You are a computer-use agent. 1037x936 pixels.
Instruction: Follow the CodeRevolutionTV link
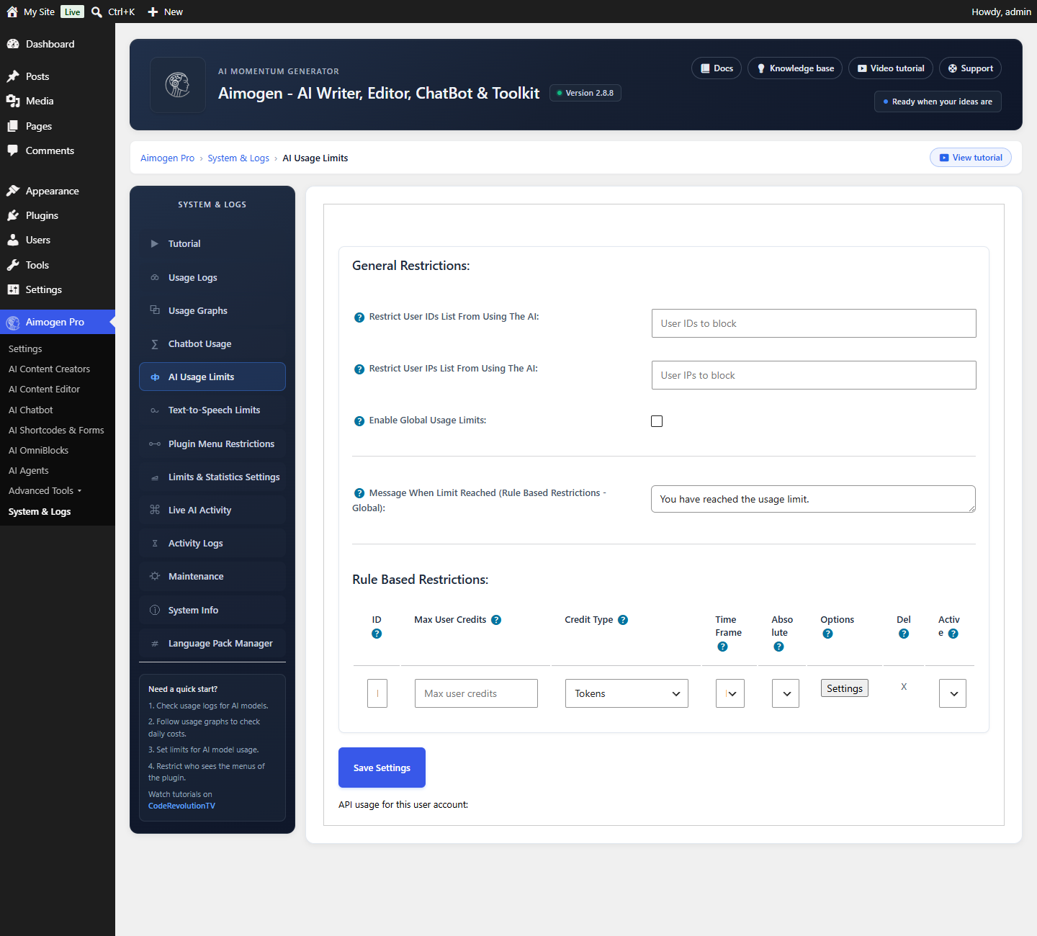pos(181,806)
